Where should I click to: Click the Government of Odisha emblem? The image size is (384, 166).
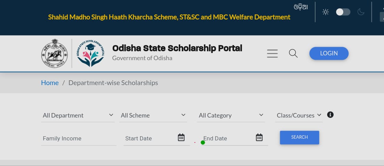55,53
